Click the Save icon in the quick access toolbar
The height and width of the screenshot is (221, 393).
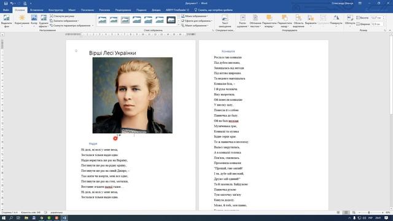click(x=6, y=3)
